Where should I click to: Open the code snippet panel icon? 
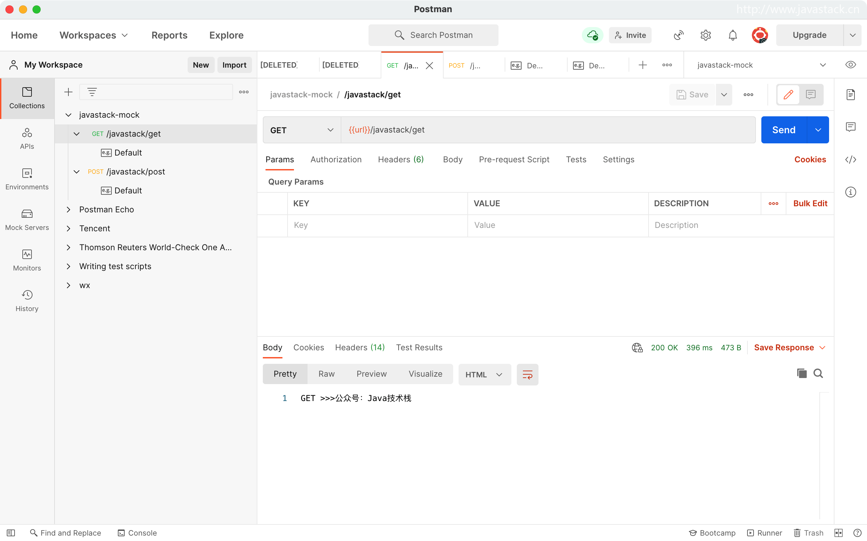point(850,160)
